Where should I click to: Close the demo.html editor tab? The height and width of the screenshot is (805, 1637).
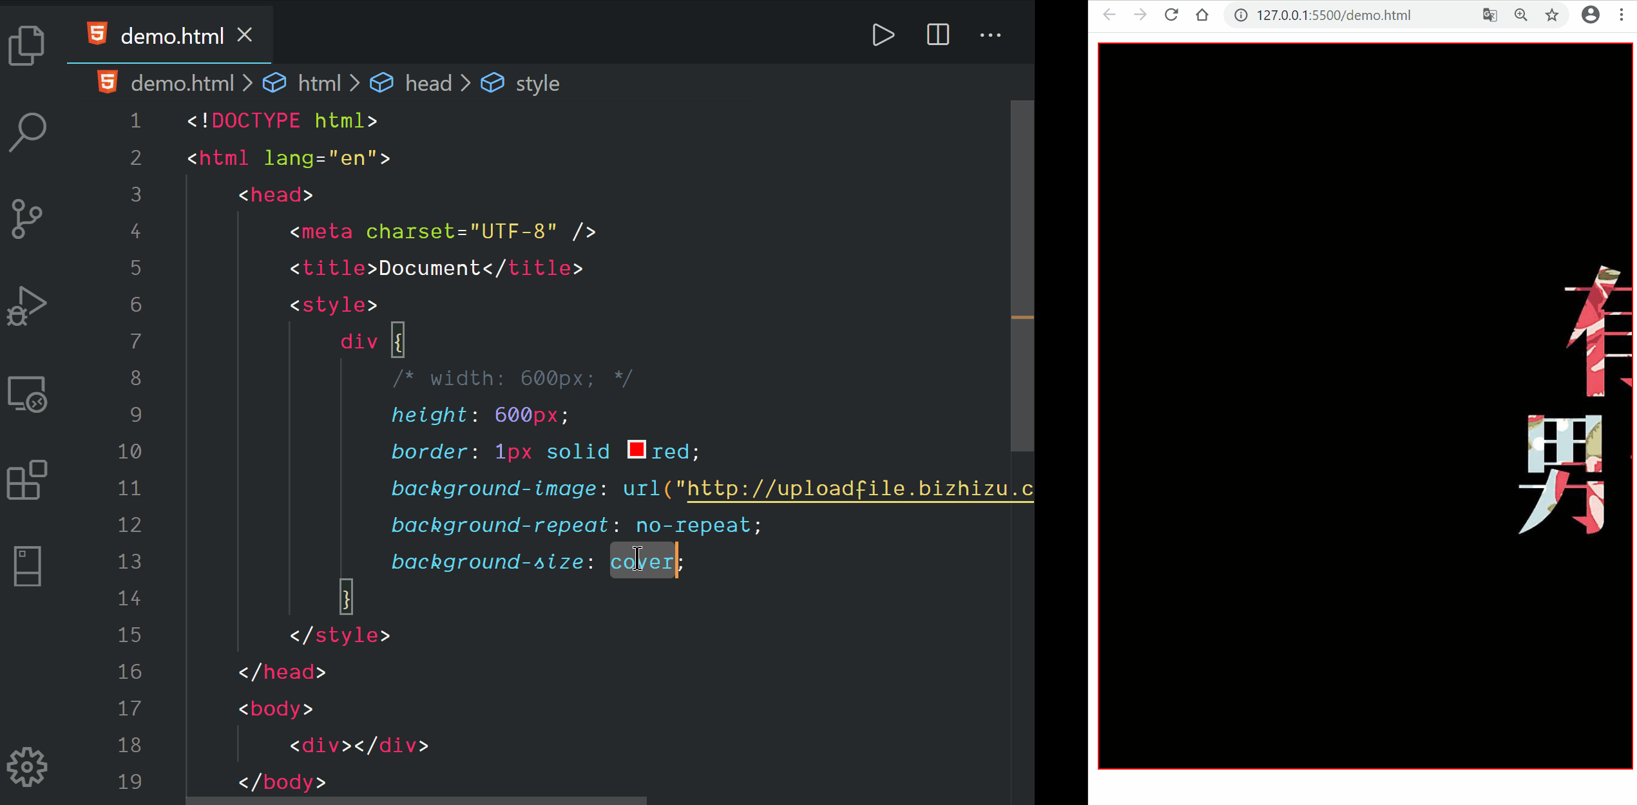click(244, 35)
